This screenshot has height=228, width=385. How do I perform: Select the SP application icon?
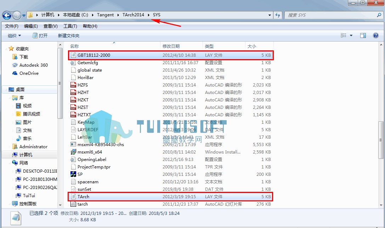[x=73, y=174]
